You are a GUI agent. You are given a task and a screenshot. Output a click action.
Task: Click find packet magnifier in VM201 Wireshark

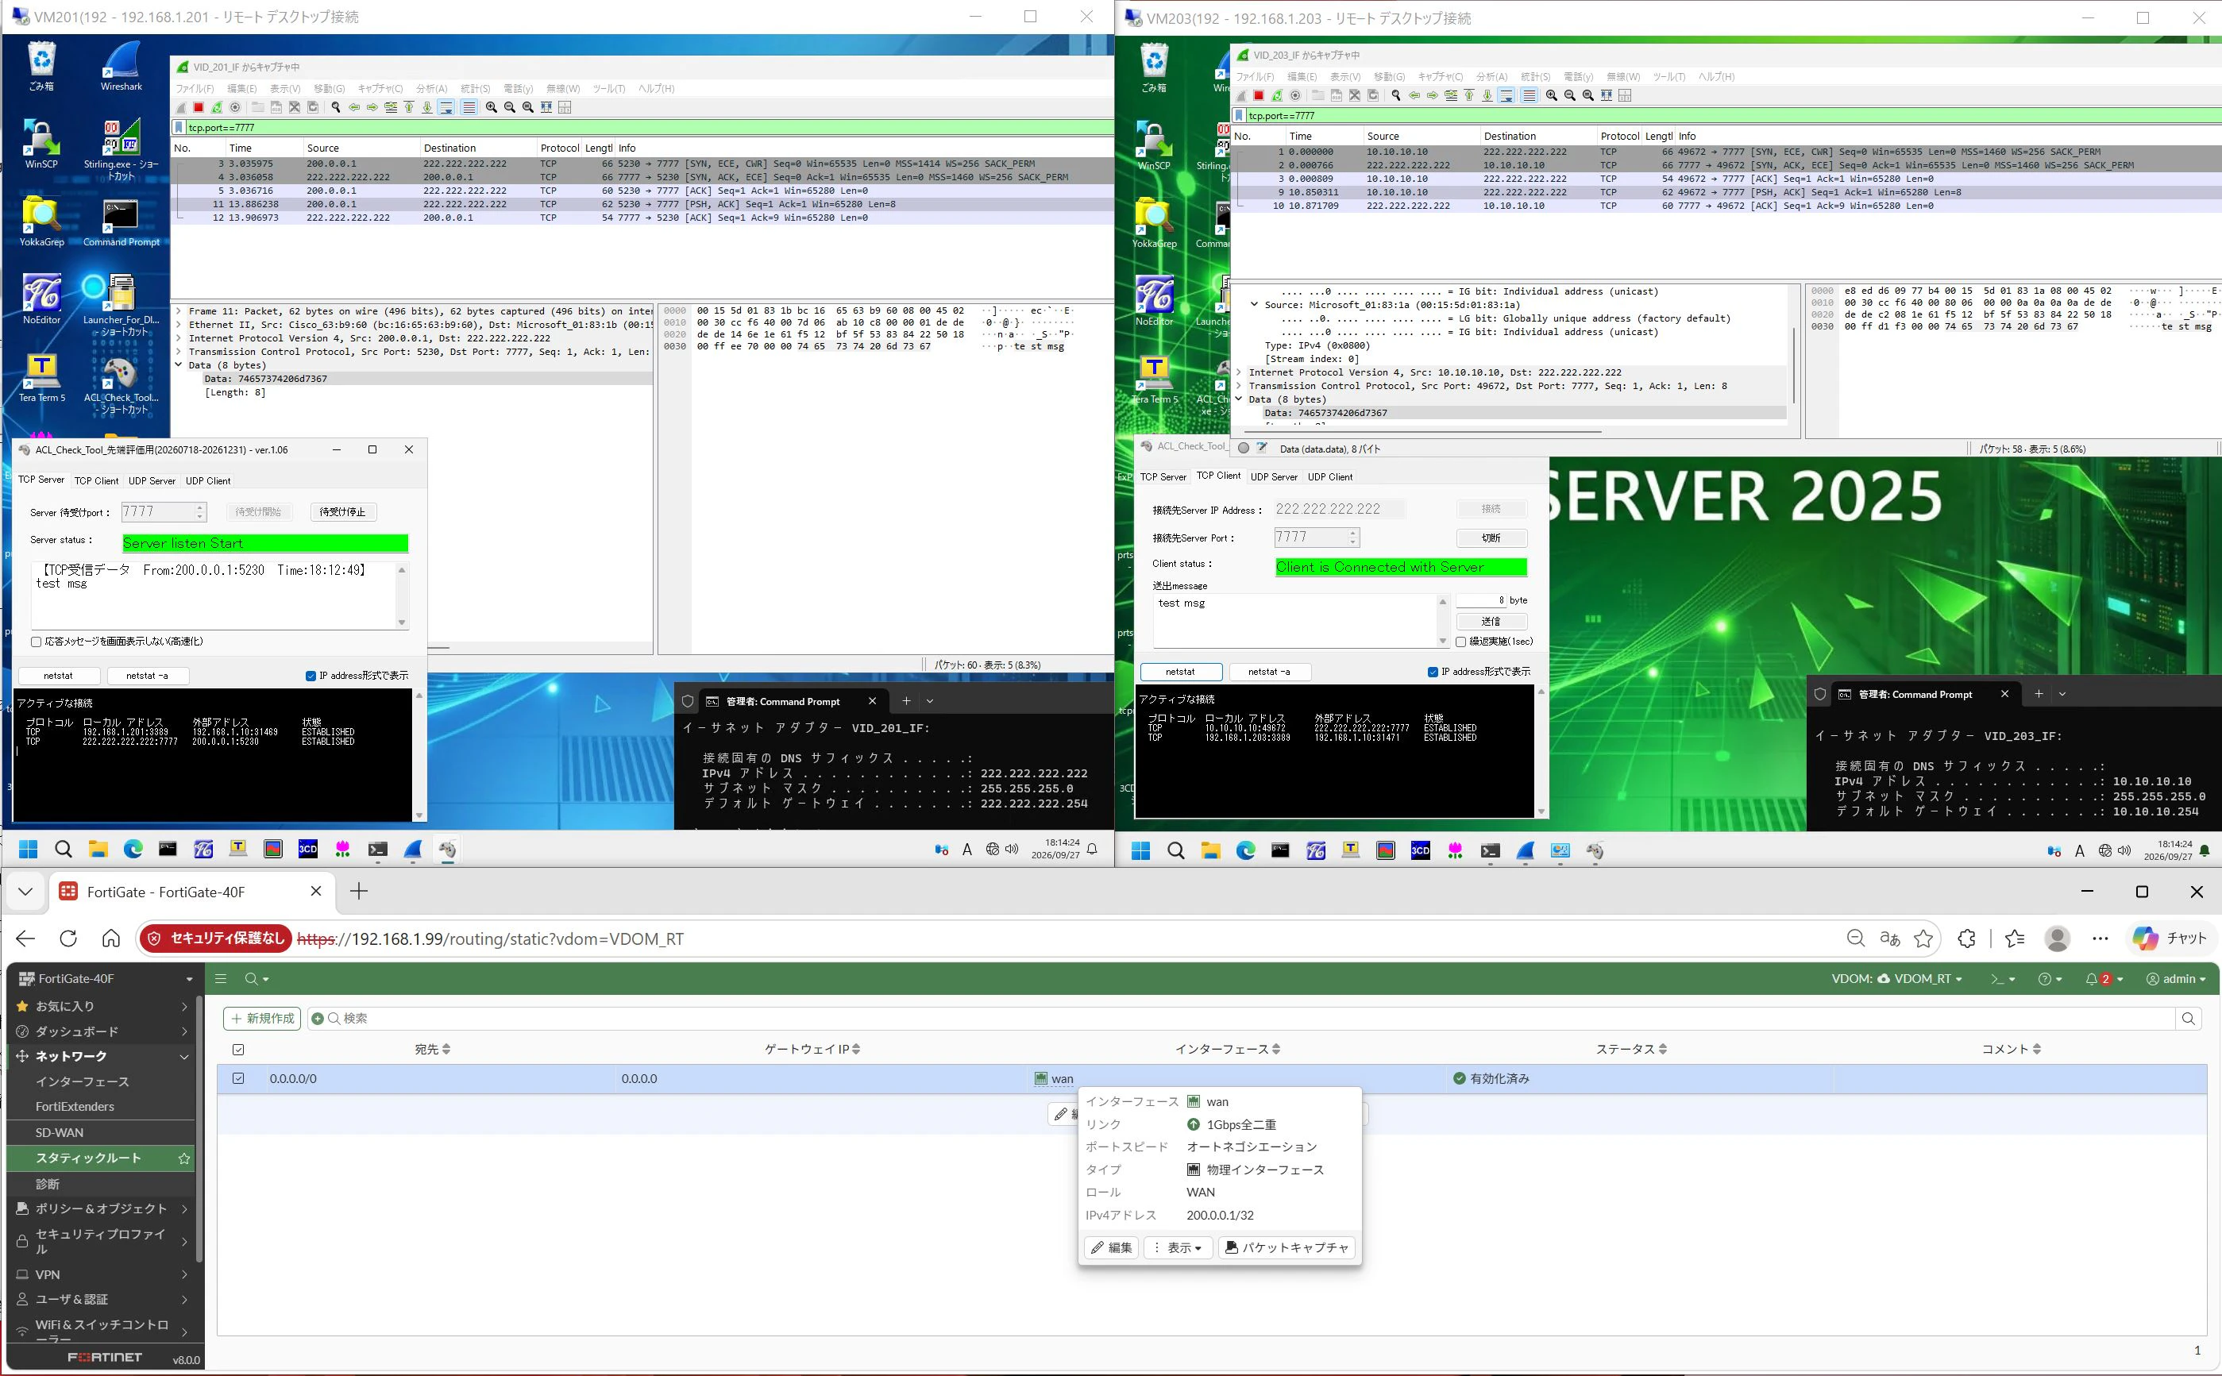click(x=335, y=107)
